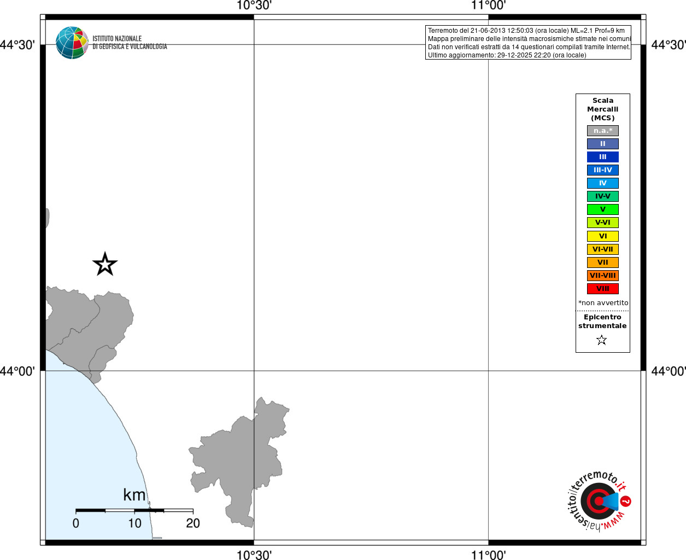Click the bottom 10°30' longitude label
This screenshot has width=686, height=560.
[254, 555]
